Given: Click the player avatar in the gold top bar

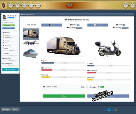Looking at the screenshot, I should coord(4,5).
